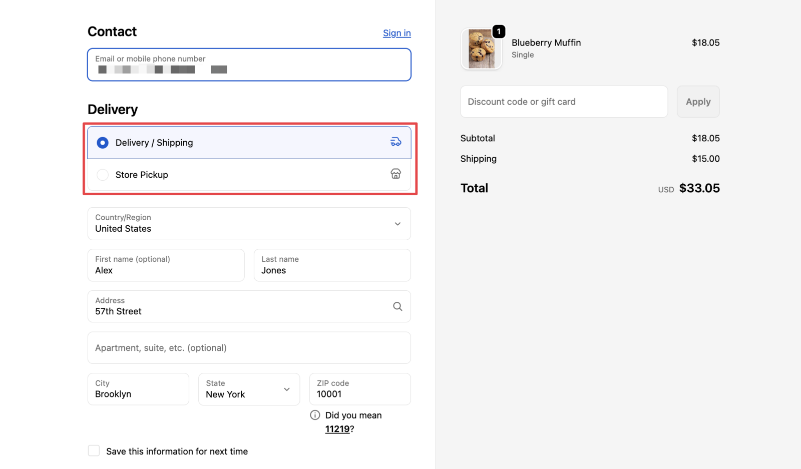Click the ZIP code field with 10001
The image size is (801, 469).
[360, 389]
